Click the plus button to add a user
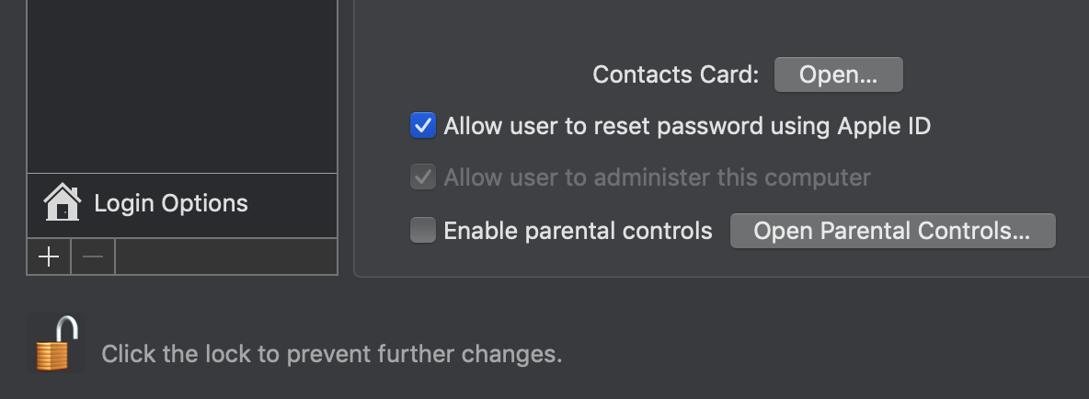The image size is (1089, 399). (x=49, y=256)
